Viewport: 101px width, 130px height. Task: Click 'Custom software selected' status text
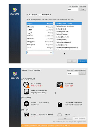(73, 105)
